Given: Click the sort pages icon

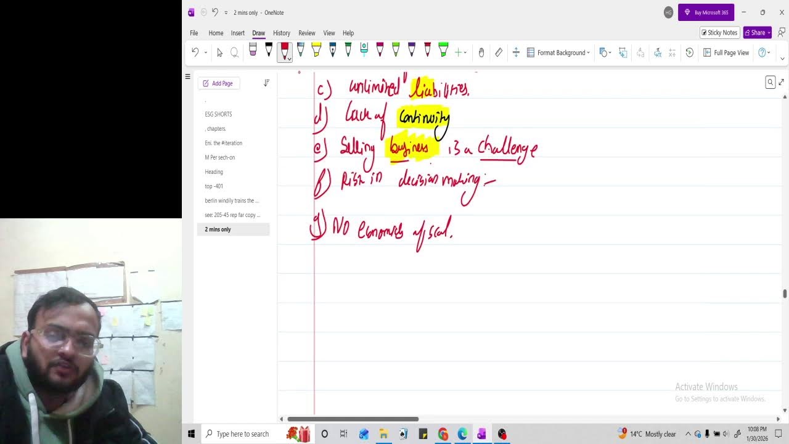Looking at the screenshot, I should 266,83.
